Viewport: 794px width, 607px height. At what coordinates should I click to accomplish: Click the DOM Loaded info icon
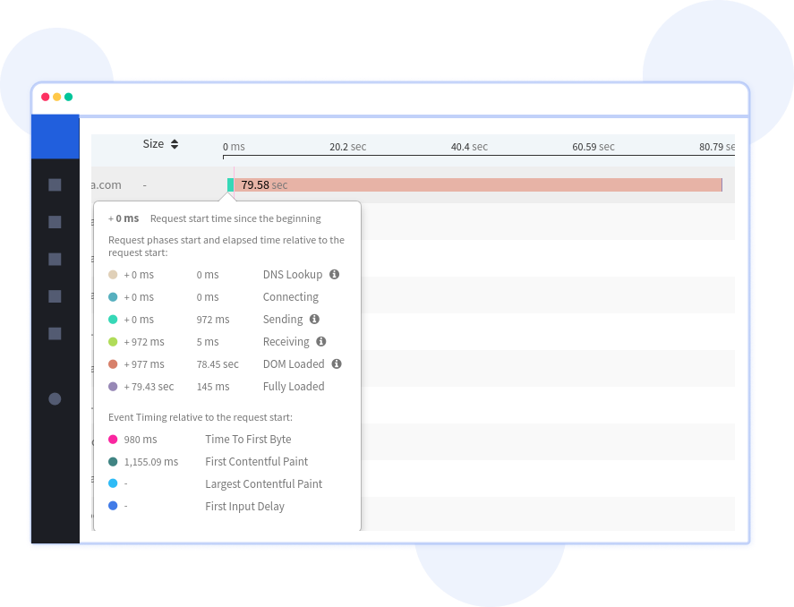[337, 363]
